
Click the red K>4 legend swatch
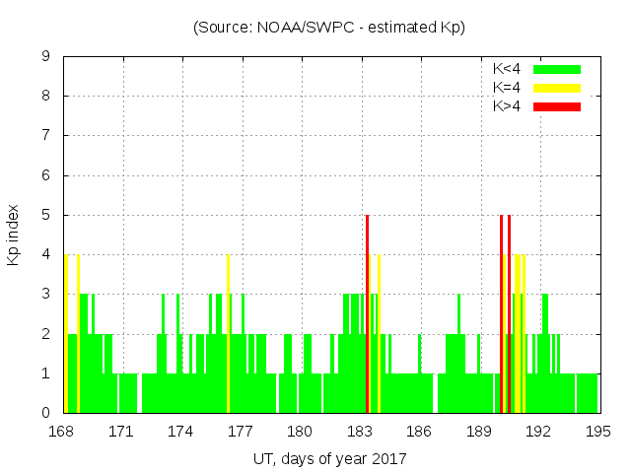557,105
